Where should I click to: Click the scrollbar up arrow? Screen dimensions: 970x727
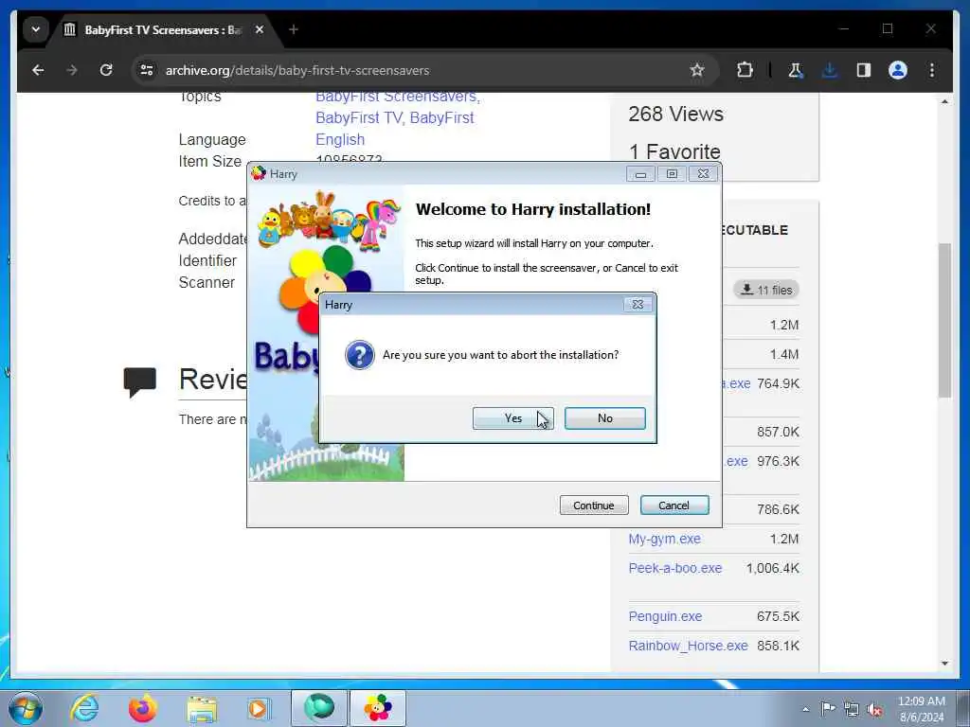[x=944, y=101]
